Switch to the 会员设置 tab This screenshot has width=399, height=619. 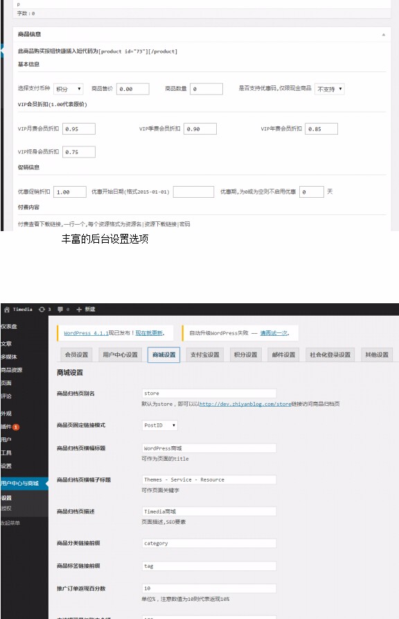pyautogui.click(x=77, y=355)
